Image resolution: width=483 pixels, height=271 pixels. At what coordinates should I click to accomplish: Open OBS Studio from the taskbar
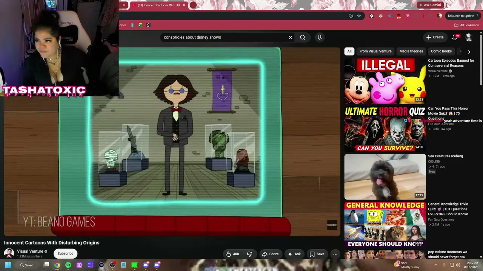(112, 265)
